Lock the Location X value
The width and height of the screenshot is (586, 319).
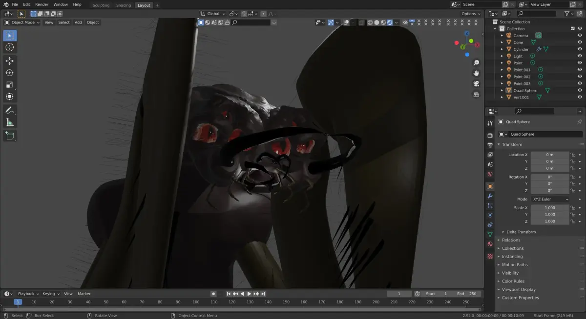tap(573, 155)
